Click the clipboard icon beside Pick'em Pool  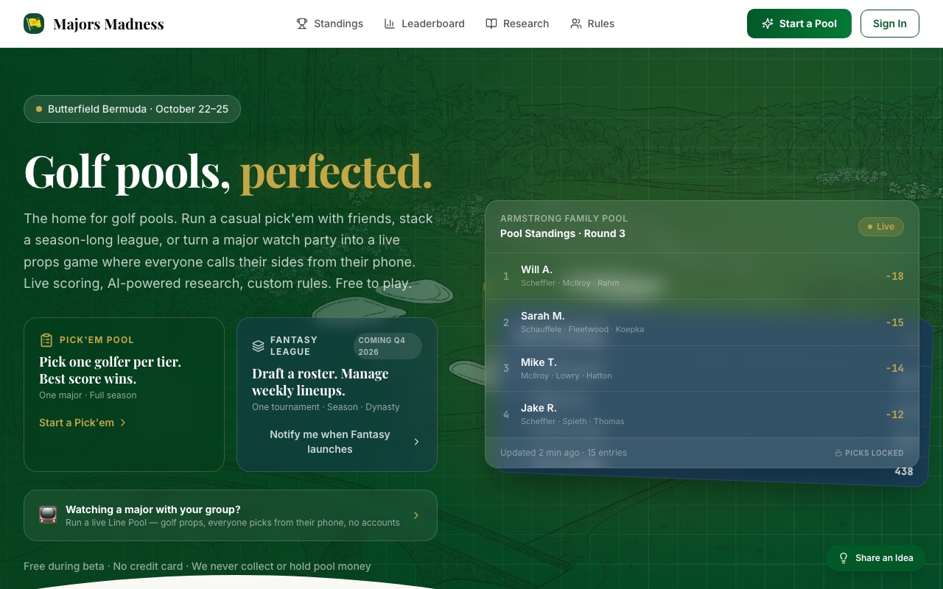(x=46, y=340)
